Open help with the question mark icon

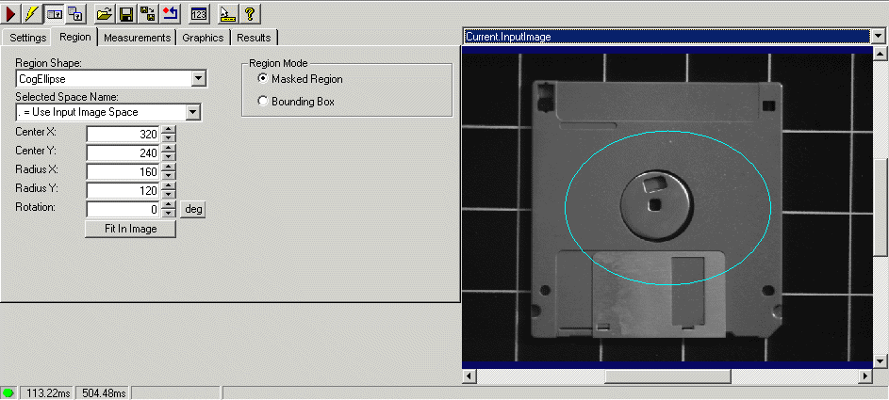coord(250,13)
